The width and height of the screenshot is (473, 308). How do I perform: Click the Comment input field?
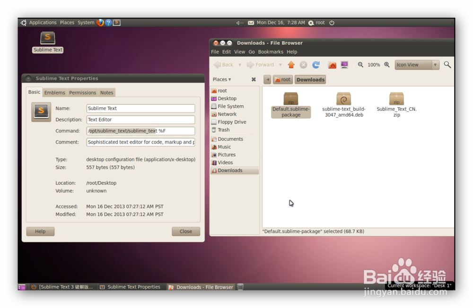pyautogui.click(x=140, y=142)
